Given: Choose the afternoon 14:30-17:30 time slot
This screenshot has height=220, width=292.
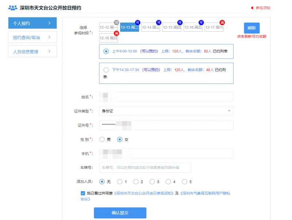Looking at the screenshot, I should [x=106, y=70].
